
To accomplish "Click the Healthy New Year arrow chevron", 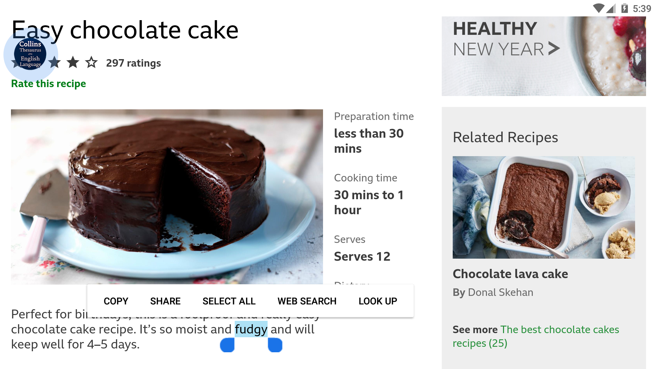I will (554, 49).
